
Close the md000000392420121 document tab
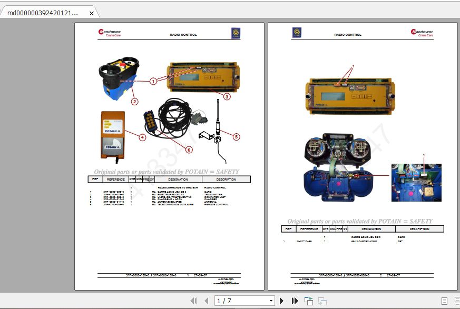92,14
